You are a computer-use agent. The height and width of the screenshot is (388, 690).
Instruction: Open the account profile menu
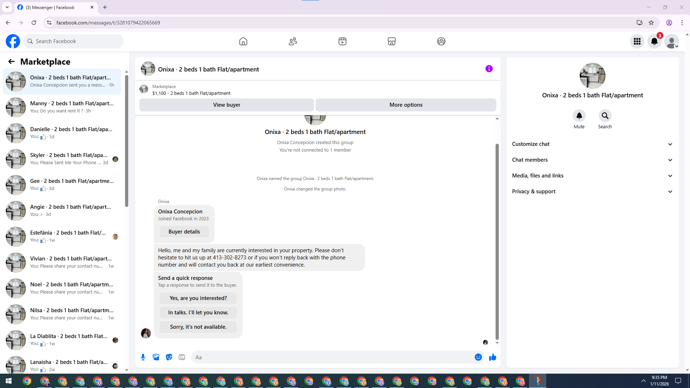tap(672, 41)
